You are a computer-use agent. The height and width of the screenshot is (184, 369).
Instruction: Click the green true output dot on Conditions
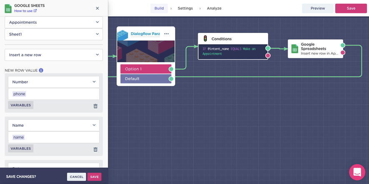coord(268,48)
